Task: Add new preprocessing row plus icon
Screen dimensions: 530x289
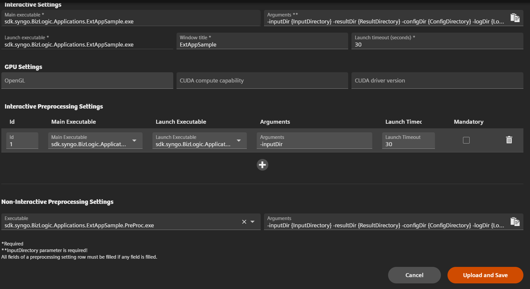Action: tap(262, 165)
